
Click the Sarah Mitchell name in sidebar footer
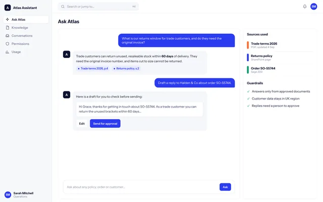[23, 193]
